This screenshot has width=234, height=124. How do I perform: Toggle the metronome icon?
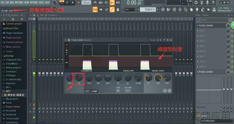(95, 2)
